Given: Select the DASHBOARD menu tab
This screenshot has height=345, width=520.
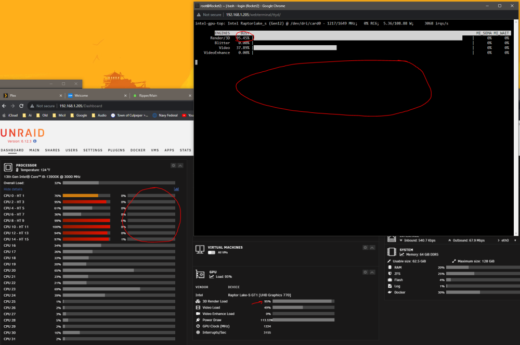Looking at the screenshot, I should tap(12, 150).
